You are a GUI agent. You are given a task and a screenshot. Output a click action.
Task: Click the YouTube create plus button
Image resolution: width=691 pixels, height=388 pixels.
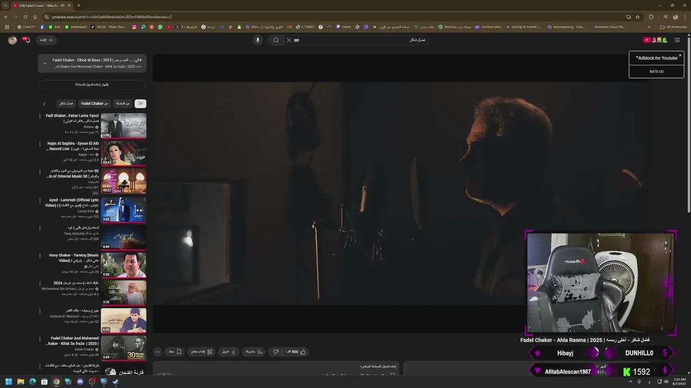[46, 40]
